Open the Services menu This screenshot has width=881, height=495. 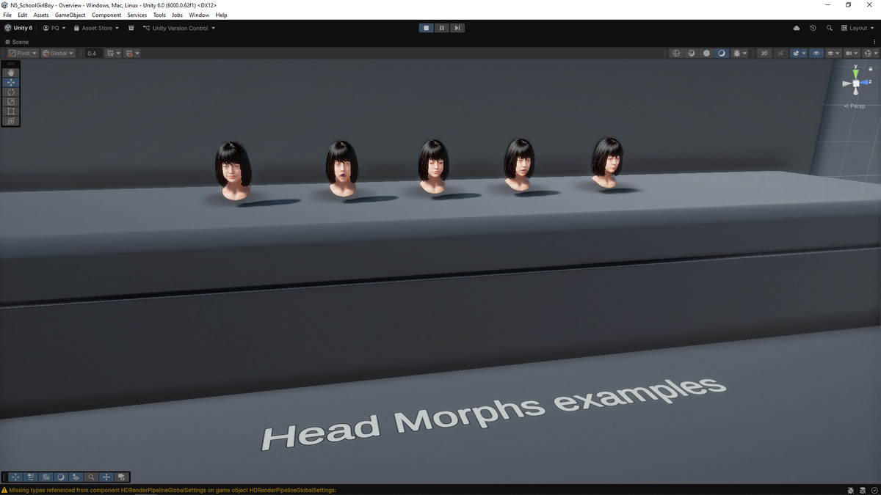pyautogui.click(x=137, y=15)
